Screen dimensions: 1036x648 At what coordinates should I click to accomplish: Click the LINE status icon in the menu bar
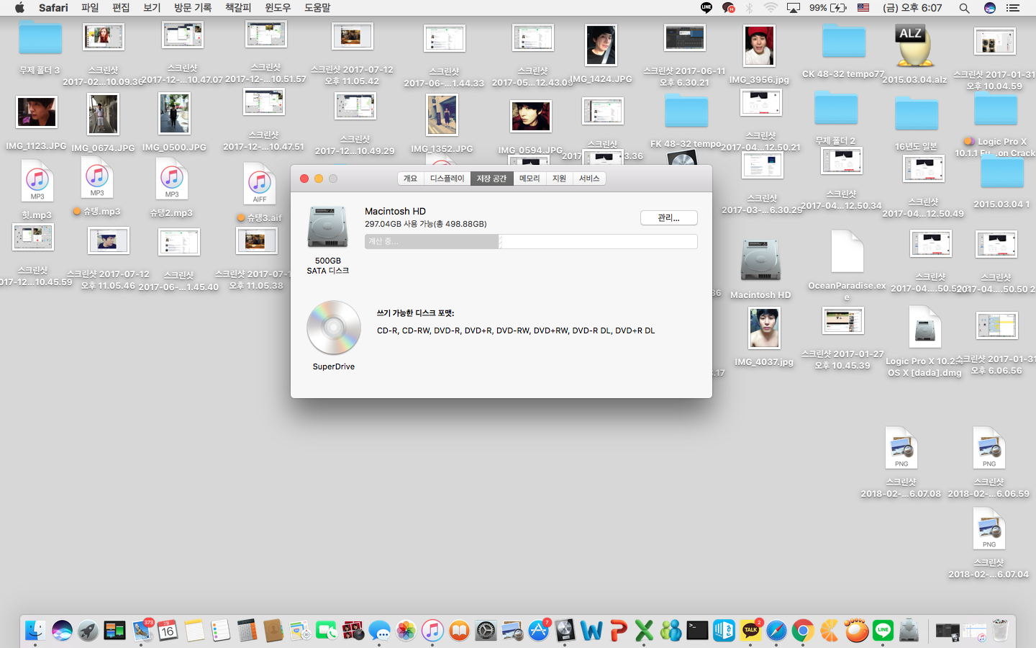(x=706, y=8)
